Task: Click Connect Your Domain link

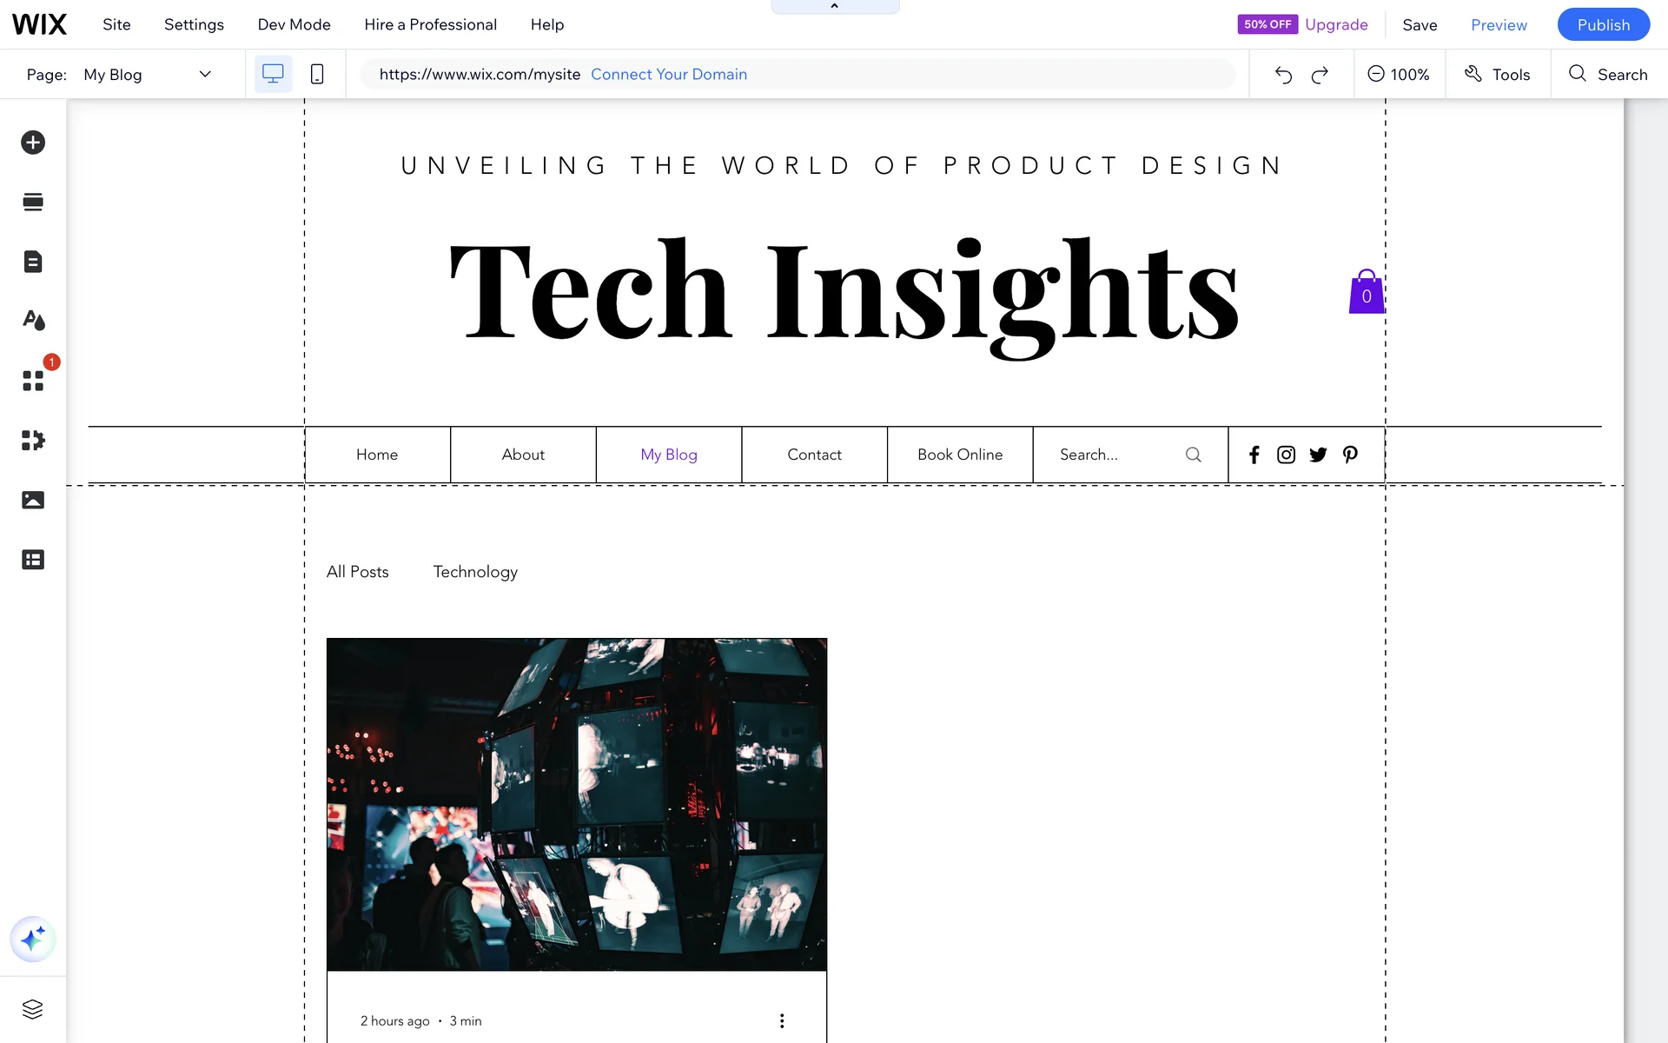Action: 668,74
